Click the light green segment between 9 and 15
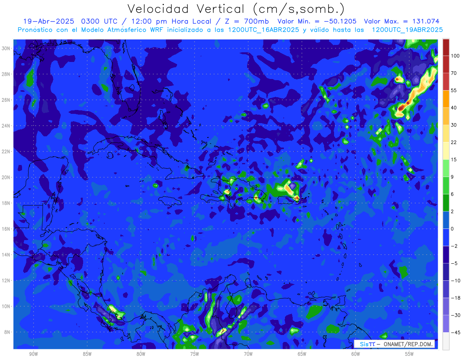The height and width of the screenshot is (359, 464). coord(446,168)
